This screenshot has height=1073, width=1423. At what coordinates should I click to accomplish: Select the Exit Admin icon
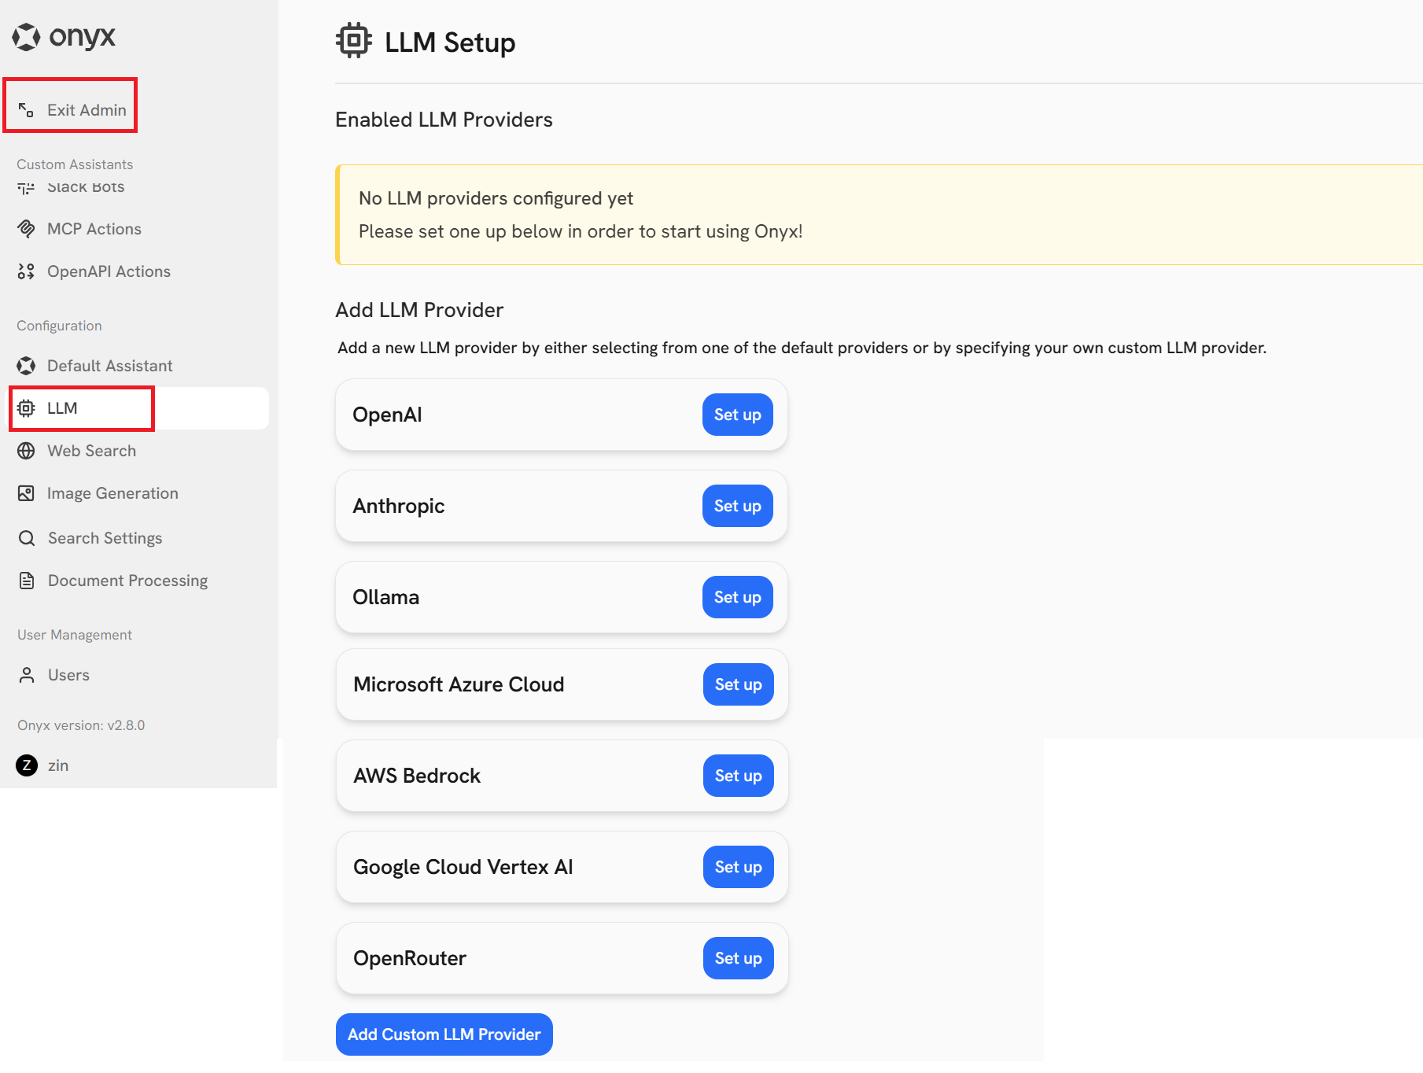click(x=26, y=109)
